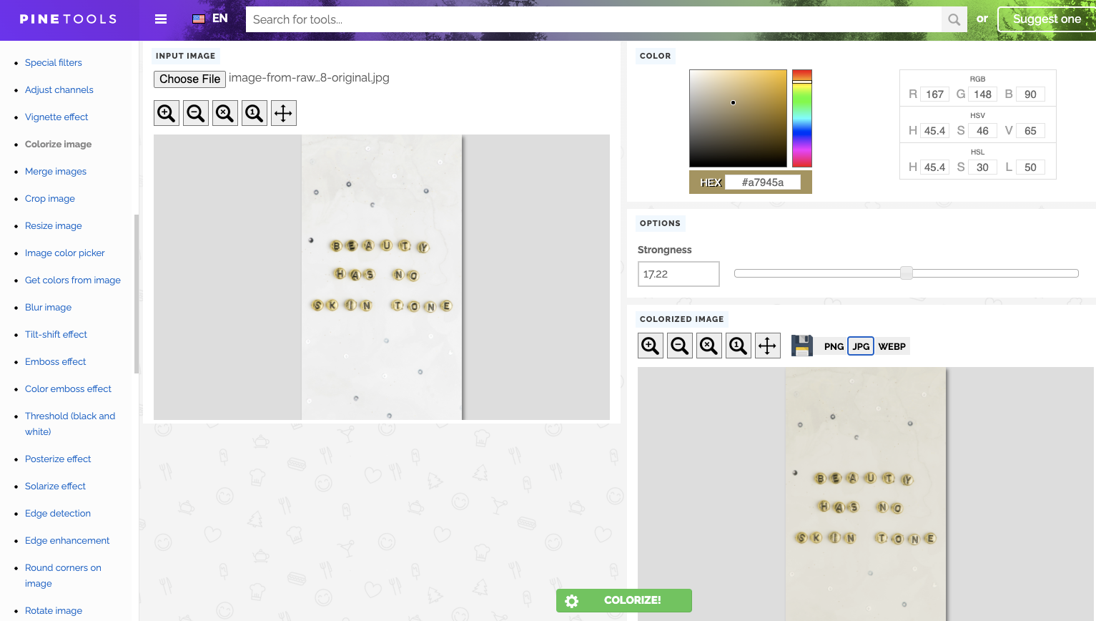The height and width of the screenshot is (621, 1096).
Task: Switch to the Merge images tool
Action: tap(56, 171)
